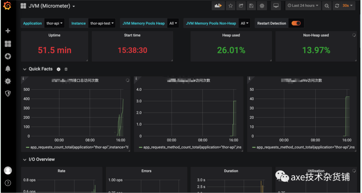Star this dashboard as favorite
The image size is (362, 193).
230,6
